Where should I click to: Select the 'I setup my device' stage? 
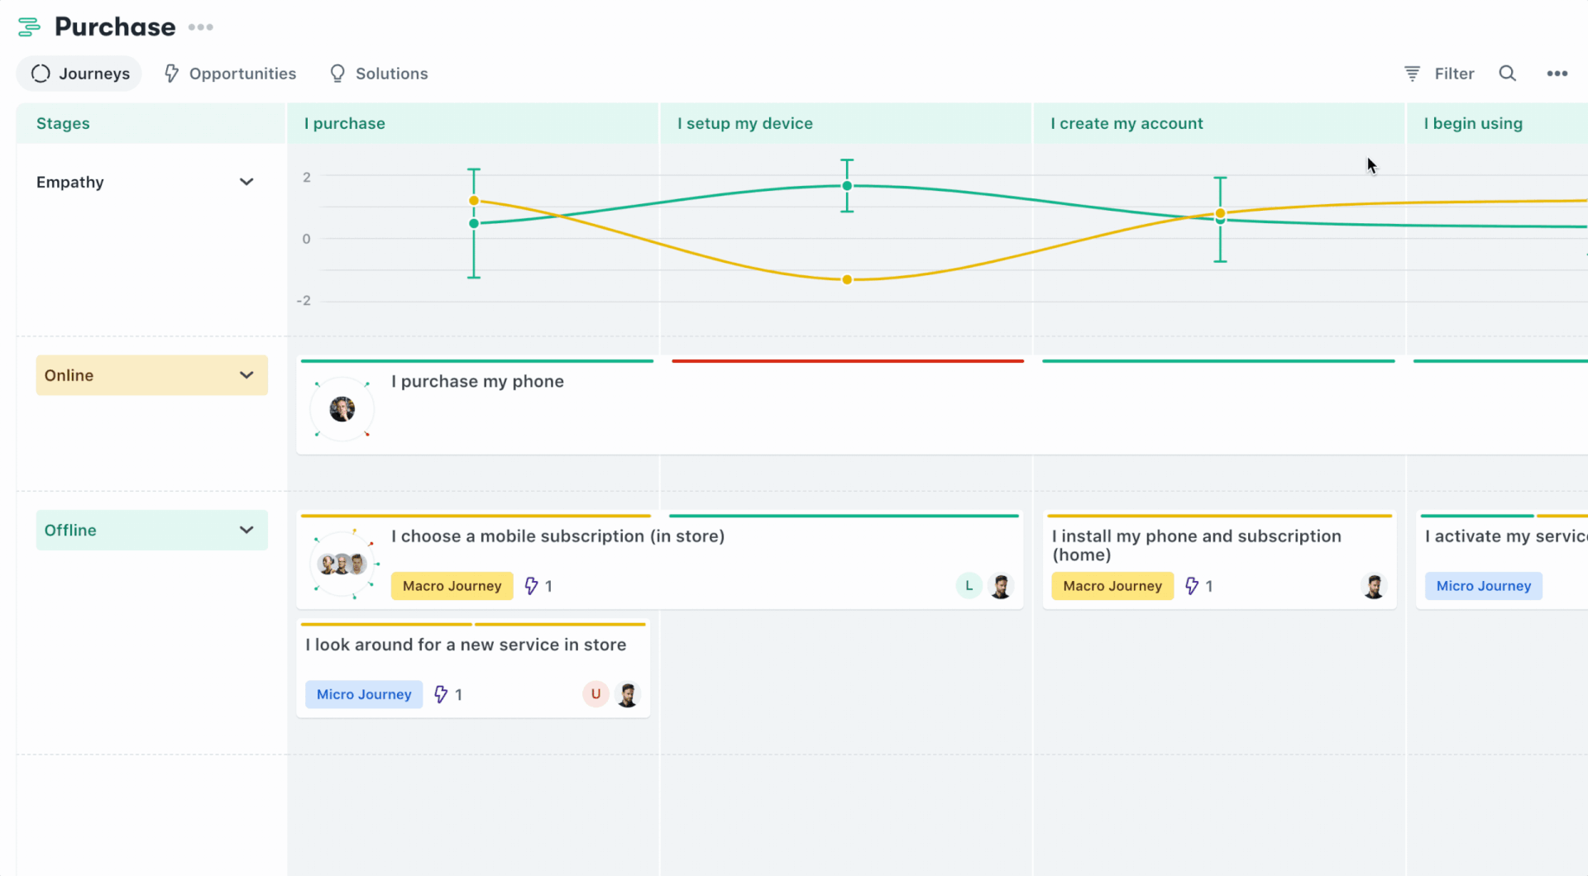846,123
